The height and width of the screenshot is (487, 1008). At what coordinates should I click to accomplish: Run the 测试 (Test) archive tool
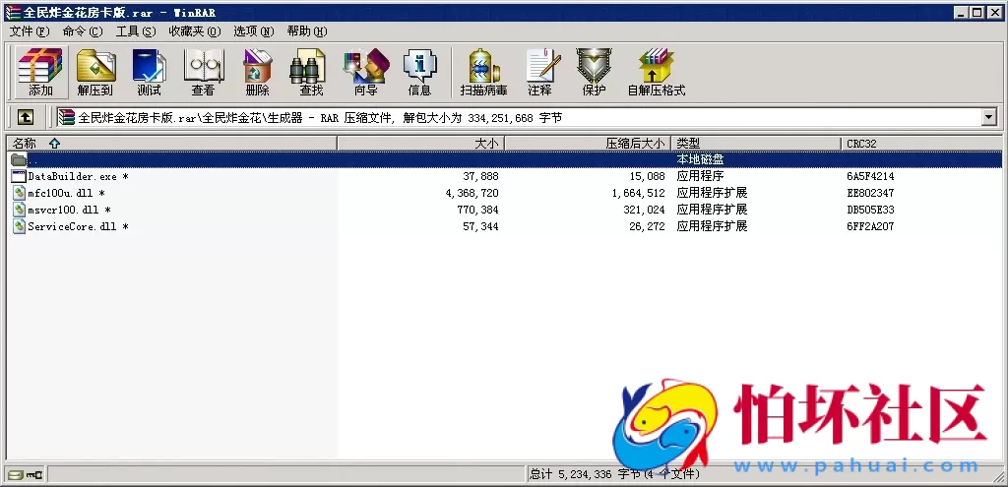[150, 71]
